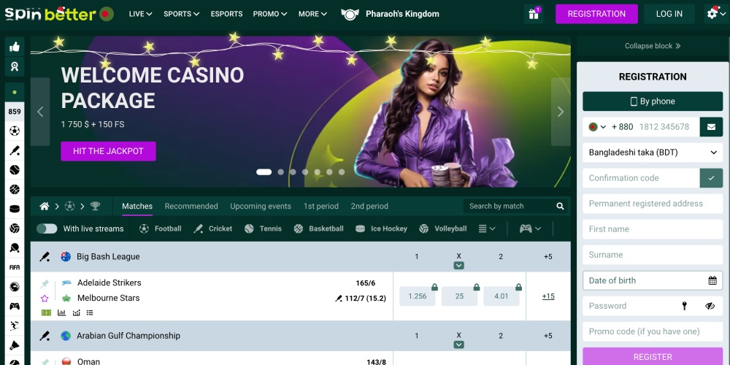The width and height of the screenshot is (730, 365).
Task: Select the second banner carousel dot
Action: (281, 172)
